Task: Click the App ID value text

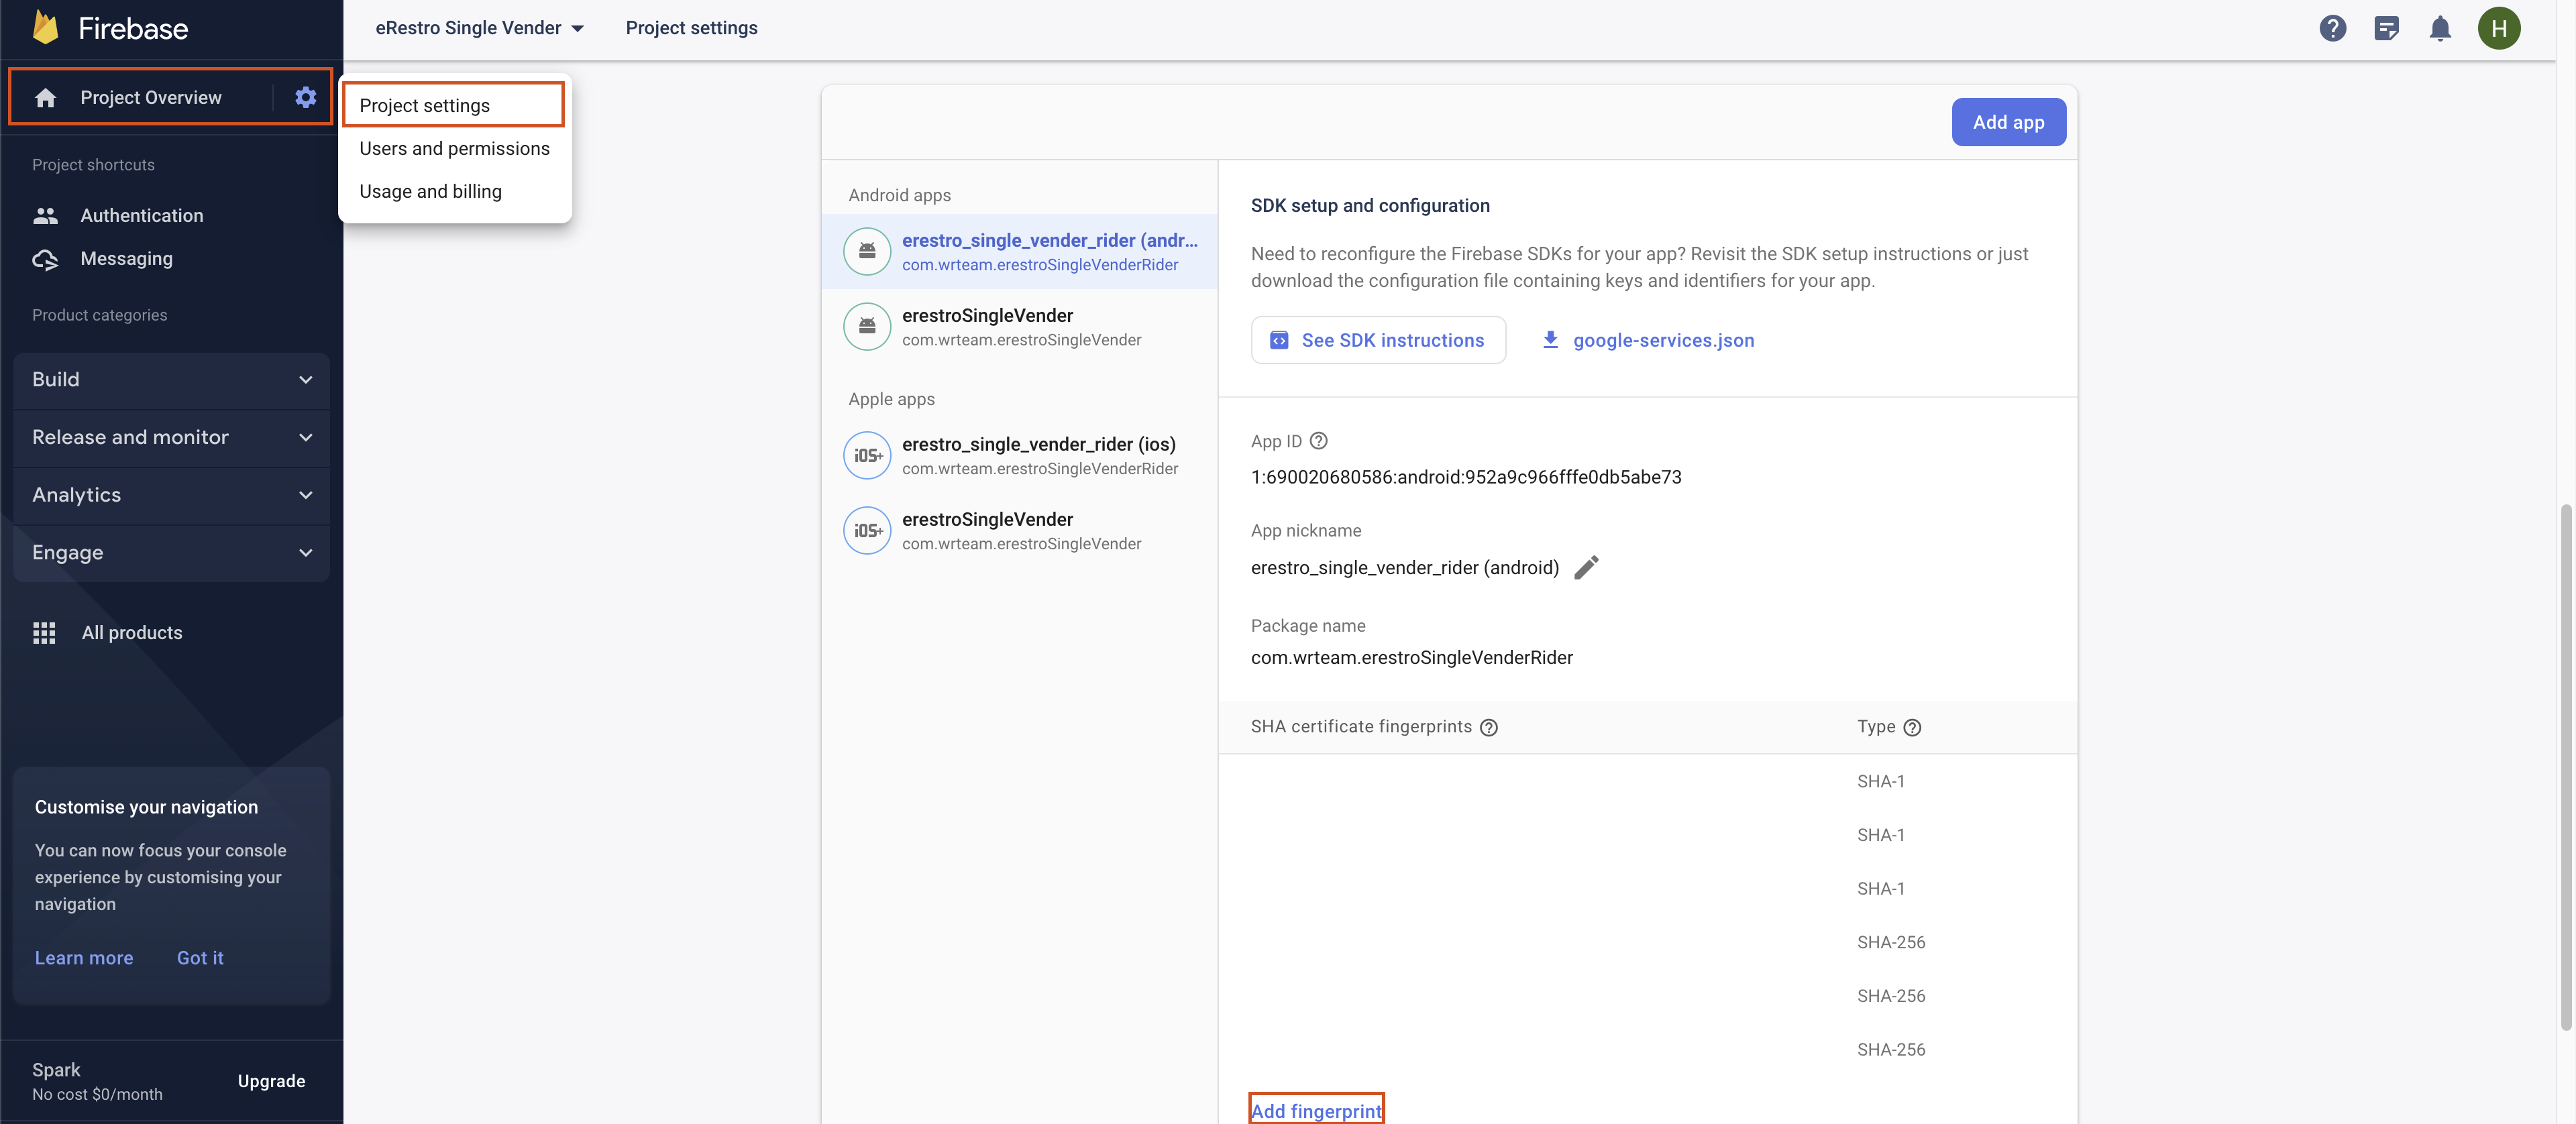Action: point(1465,477)
